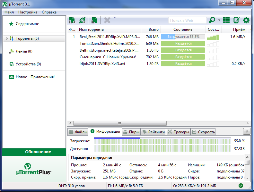
Task: Click the magnifier search icon
Action: pos(212,20)
